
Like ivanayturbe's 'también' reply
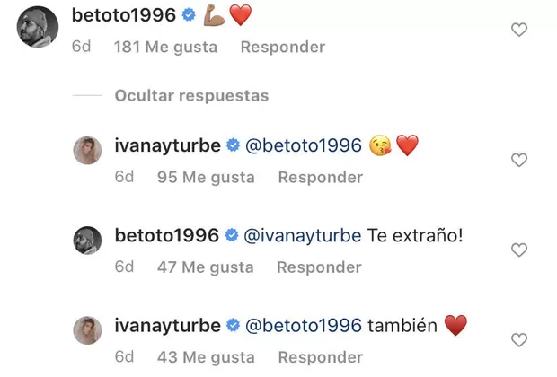(518, 339)
